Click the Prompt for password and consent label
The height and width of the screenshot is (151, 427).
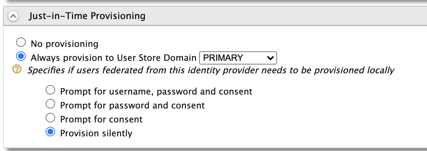[132, 105]
